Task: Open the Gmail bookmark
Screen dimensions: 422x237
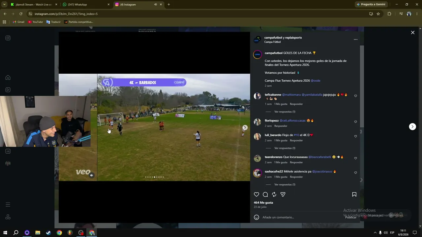Action: (x=18, y=22)
